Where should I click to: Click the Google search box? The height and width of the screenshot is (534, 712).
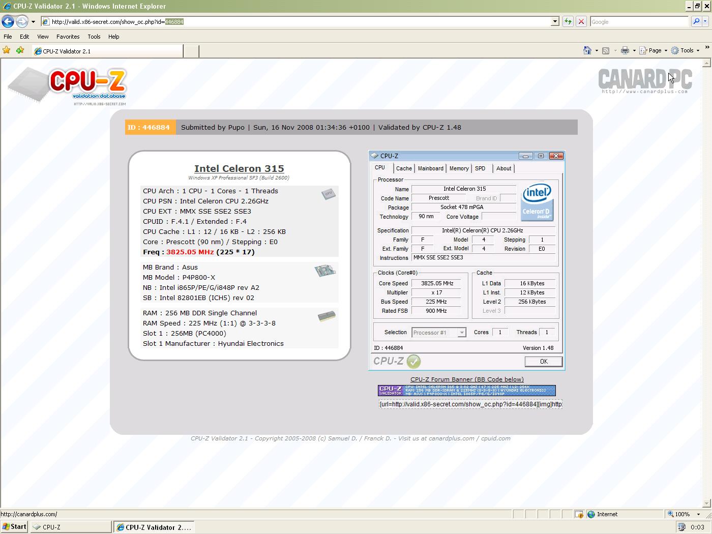click(x=639, y=22)
